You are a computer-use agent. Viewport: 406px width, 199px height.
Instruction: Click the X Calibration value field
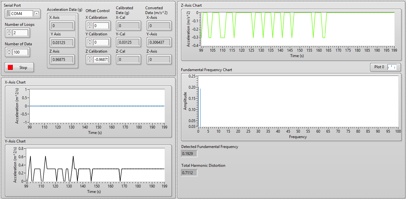[101, 26]
